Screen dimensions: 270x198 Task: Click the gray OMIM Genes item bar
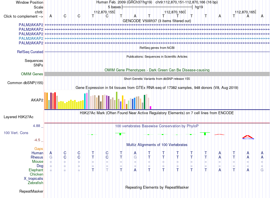tap(157, 74)
